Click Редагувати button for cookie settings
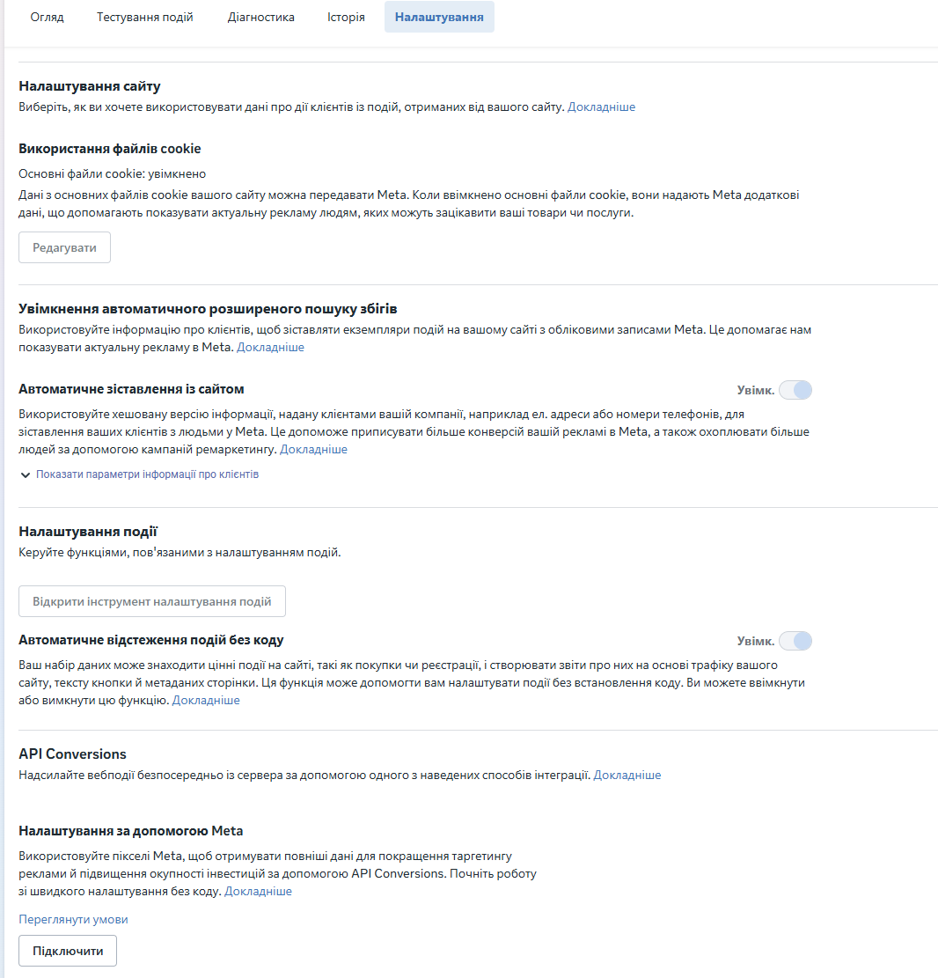The image size is (938, 978). (64, 247)
